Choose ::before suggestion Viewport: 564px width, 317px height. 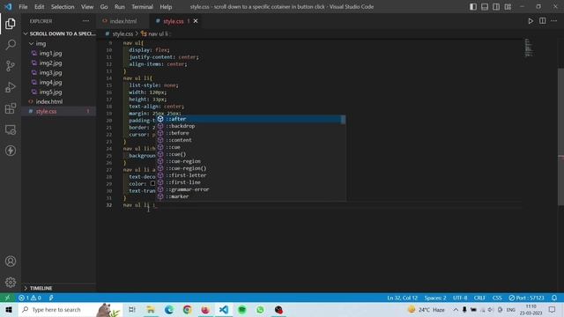(251, 133)
